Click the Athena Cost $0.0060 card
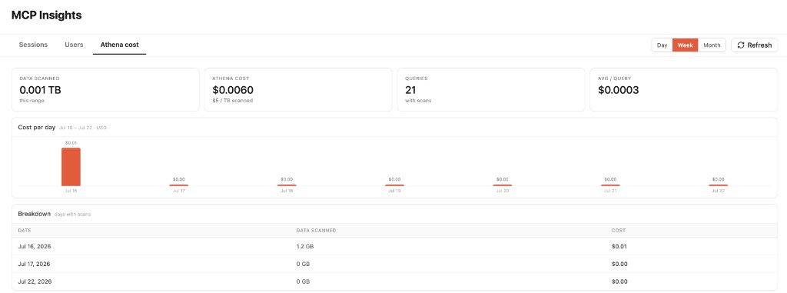This screenshot has height=293, width=787. tap(298, 89)
